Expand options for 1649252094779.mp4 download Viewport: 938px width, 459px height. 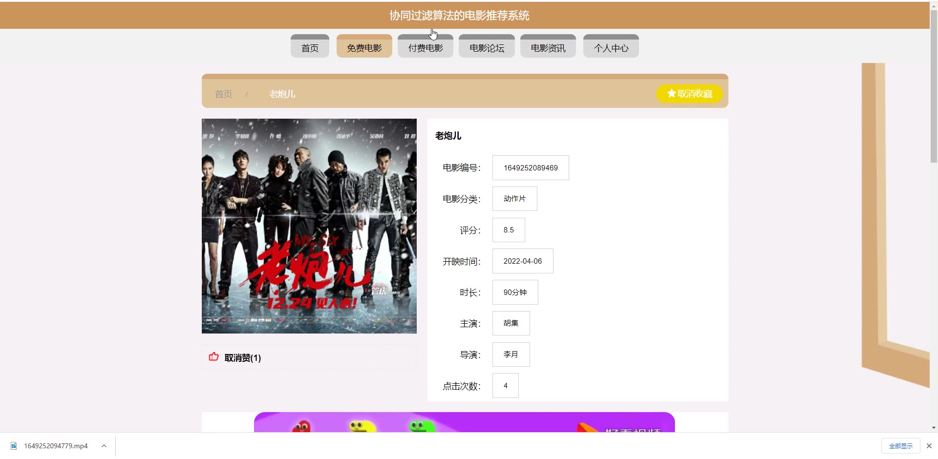pyautogui.click(x=104, y=446)
